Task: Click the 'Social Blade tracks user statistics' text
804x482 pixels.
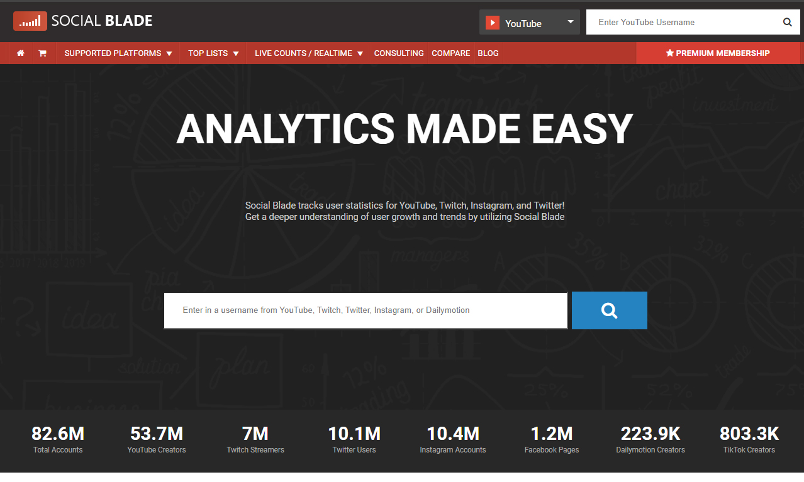Action: [x=405, y=211]
